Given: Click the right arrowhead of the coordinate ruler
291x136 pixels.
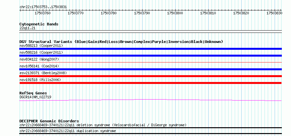Looking at the screenshot, I should (281, 10).
